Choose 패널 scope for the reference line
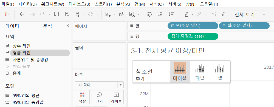Image resolution: width=274 pixels, height=107 pixels. [200, 71]
